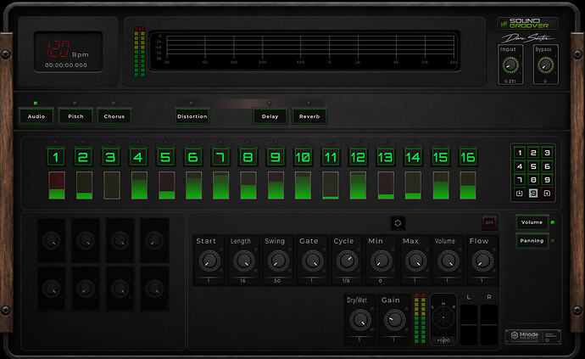
Task: Click the 50 value under Swing
Action: (x=277, y=281)
